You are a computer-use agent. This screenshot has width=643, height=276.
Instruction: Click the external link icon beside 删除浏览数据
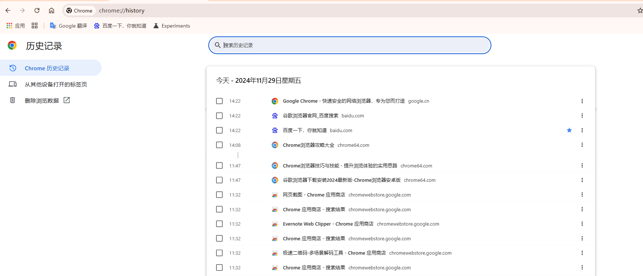point(67,100)
